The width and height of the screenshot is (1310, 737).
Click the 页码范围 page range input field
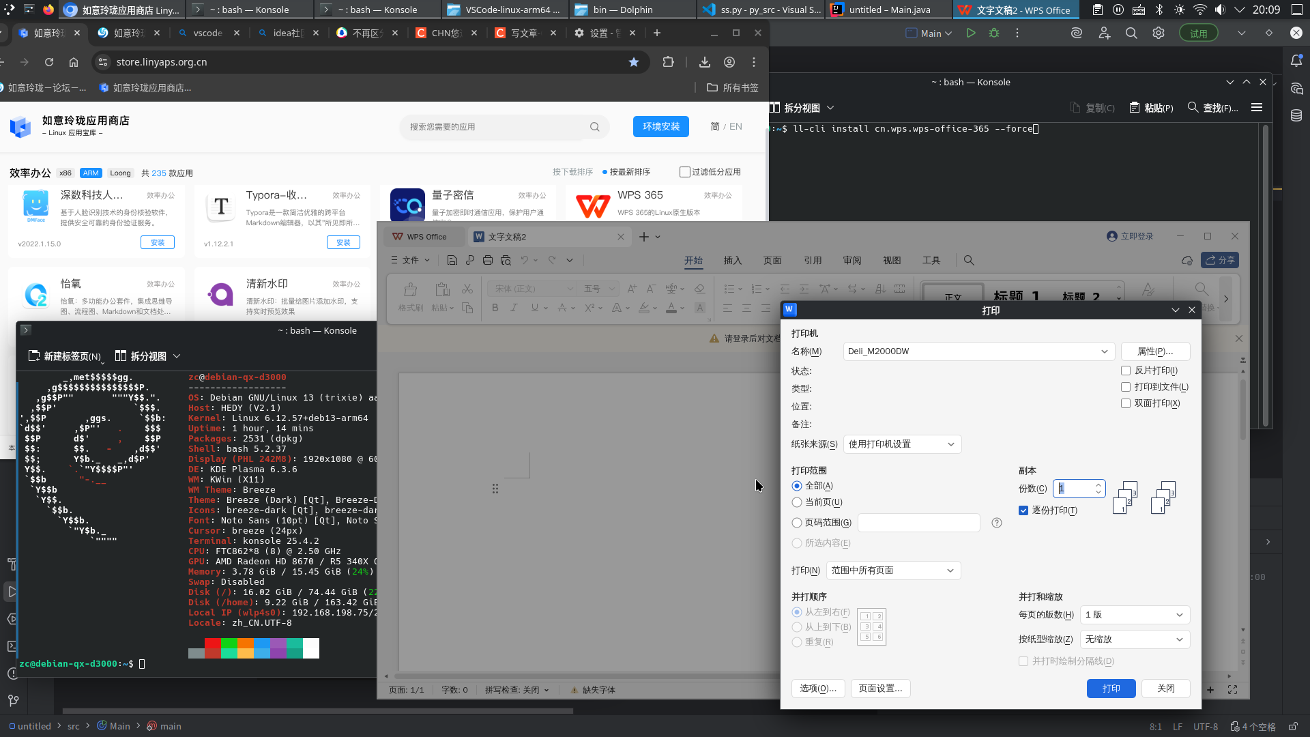coord(918,523)
